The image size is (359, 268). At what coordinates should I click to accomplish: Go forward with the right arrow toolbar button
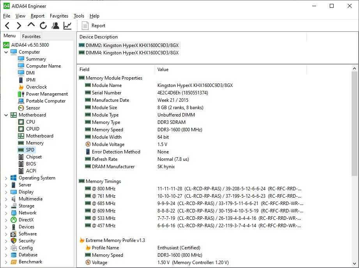point(19,26)
